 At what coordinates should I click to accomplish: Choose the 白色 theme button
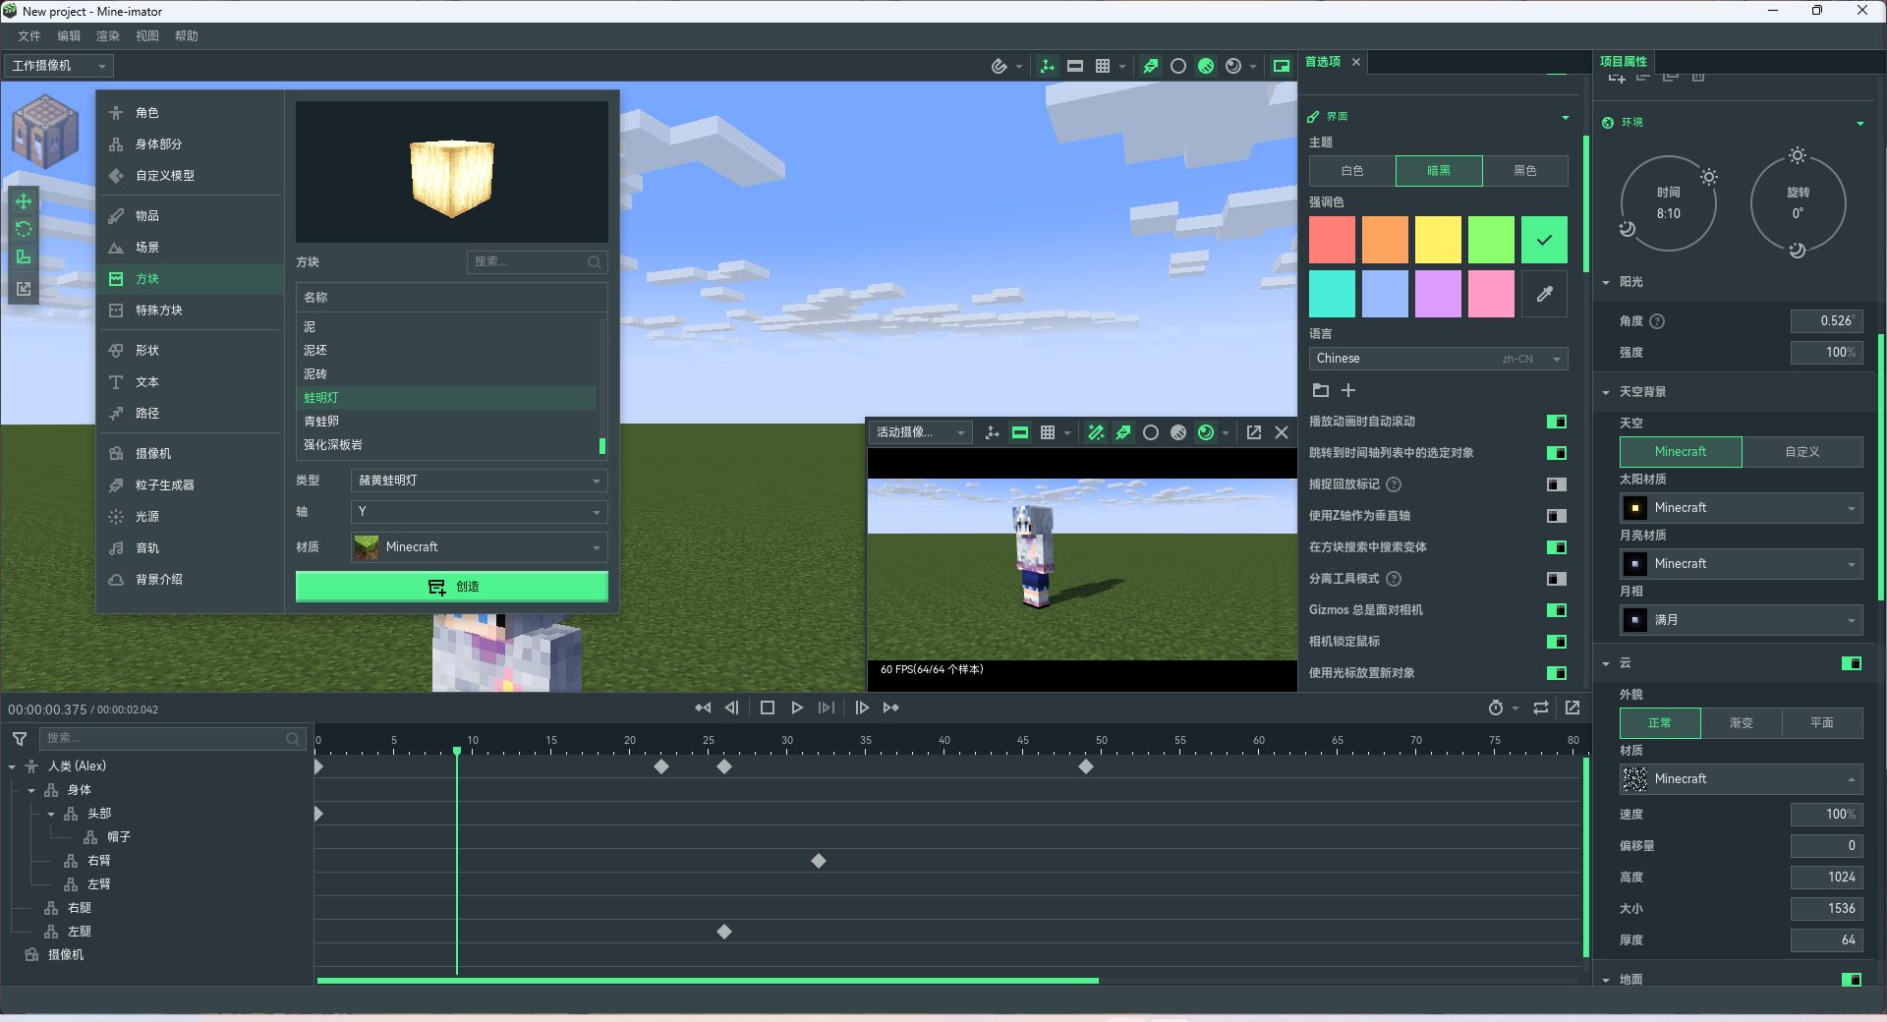(1351, 171)
